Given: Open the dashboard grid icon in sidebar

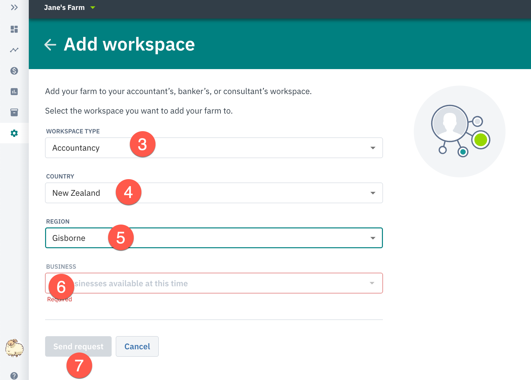Looking at the screenshot, I should [14, 29].
